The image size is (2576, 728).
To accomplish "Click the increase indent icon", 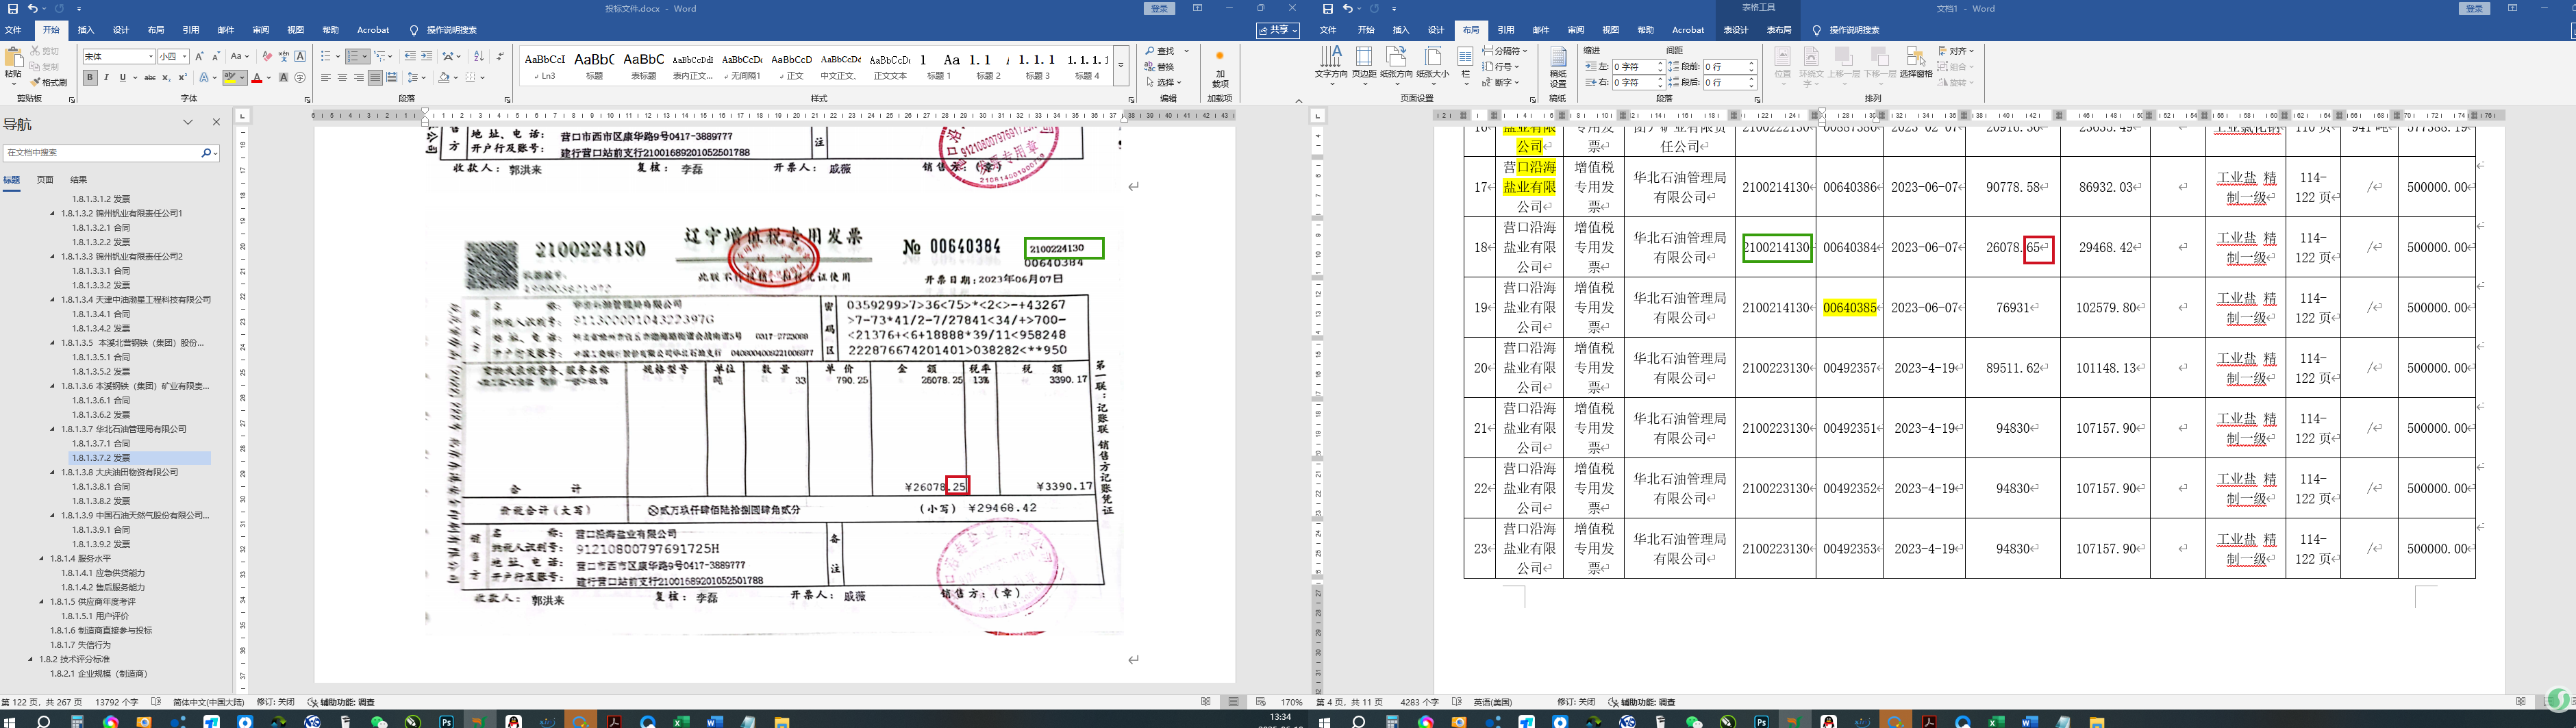I will click(427, 56).
